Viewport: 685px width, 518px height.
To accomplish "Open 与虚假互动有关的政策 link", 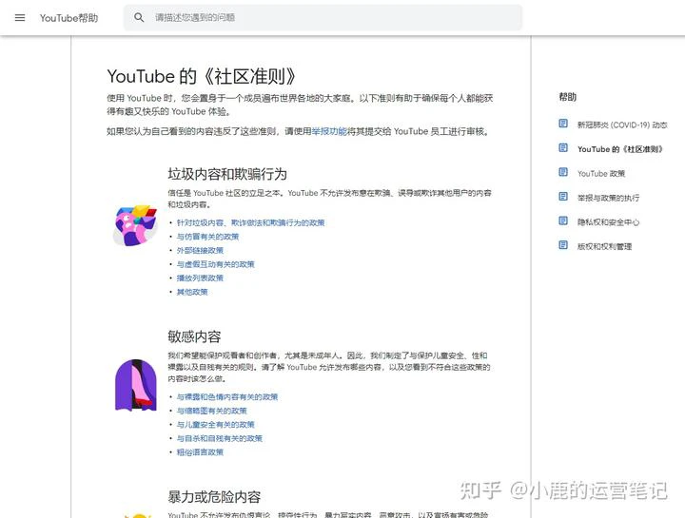I will click(x=215, y=264).
